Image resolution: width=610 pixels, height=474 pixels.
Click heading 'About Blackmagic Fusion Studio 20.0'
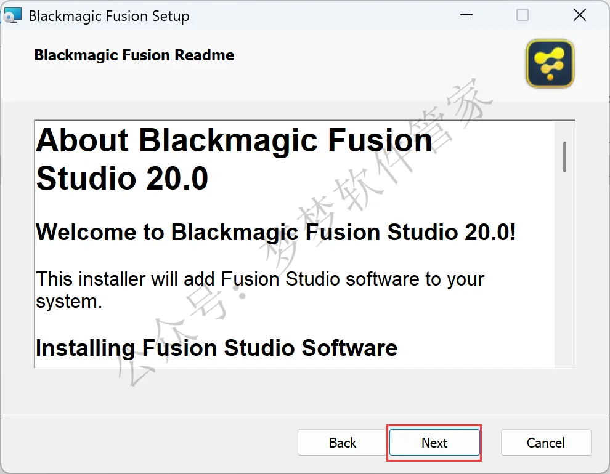click(234, 159)
